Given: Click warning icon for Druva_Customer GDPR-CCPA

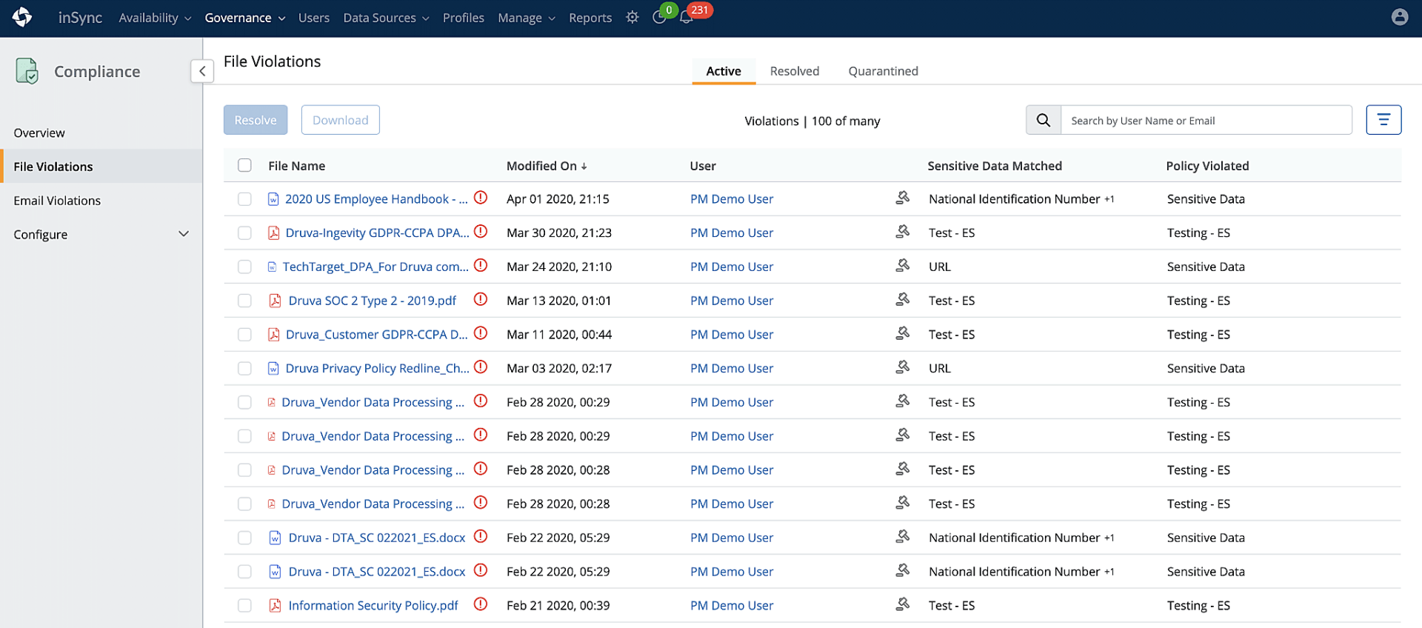Looking at the screenshot, I should coord(481,333).
